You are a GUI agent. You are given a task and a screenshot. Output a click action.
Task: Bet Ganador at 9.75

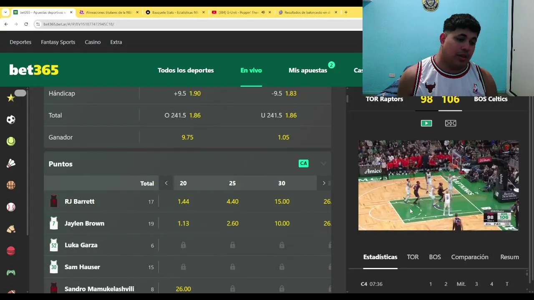[187, 137]
